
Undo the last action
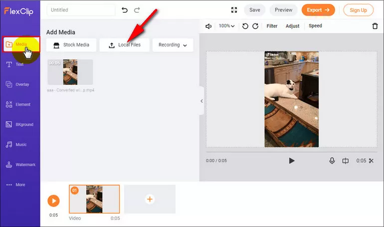pos(125,10)
